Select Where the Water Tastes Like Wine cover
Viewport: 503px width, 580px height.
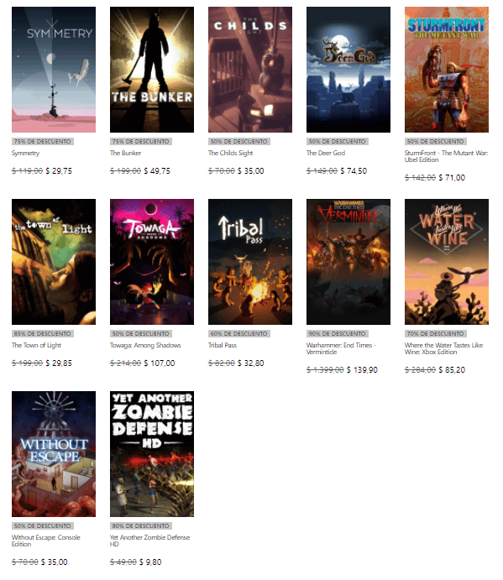(x=447, y=262)
